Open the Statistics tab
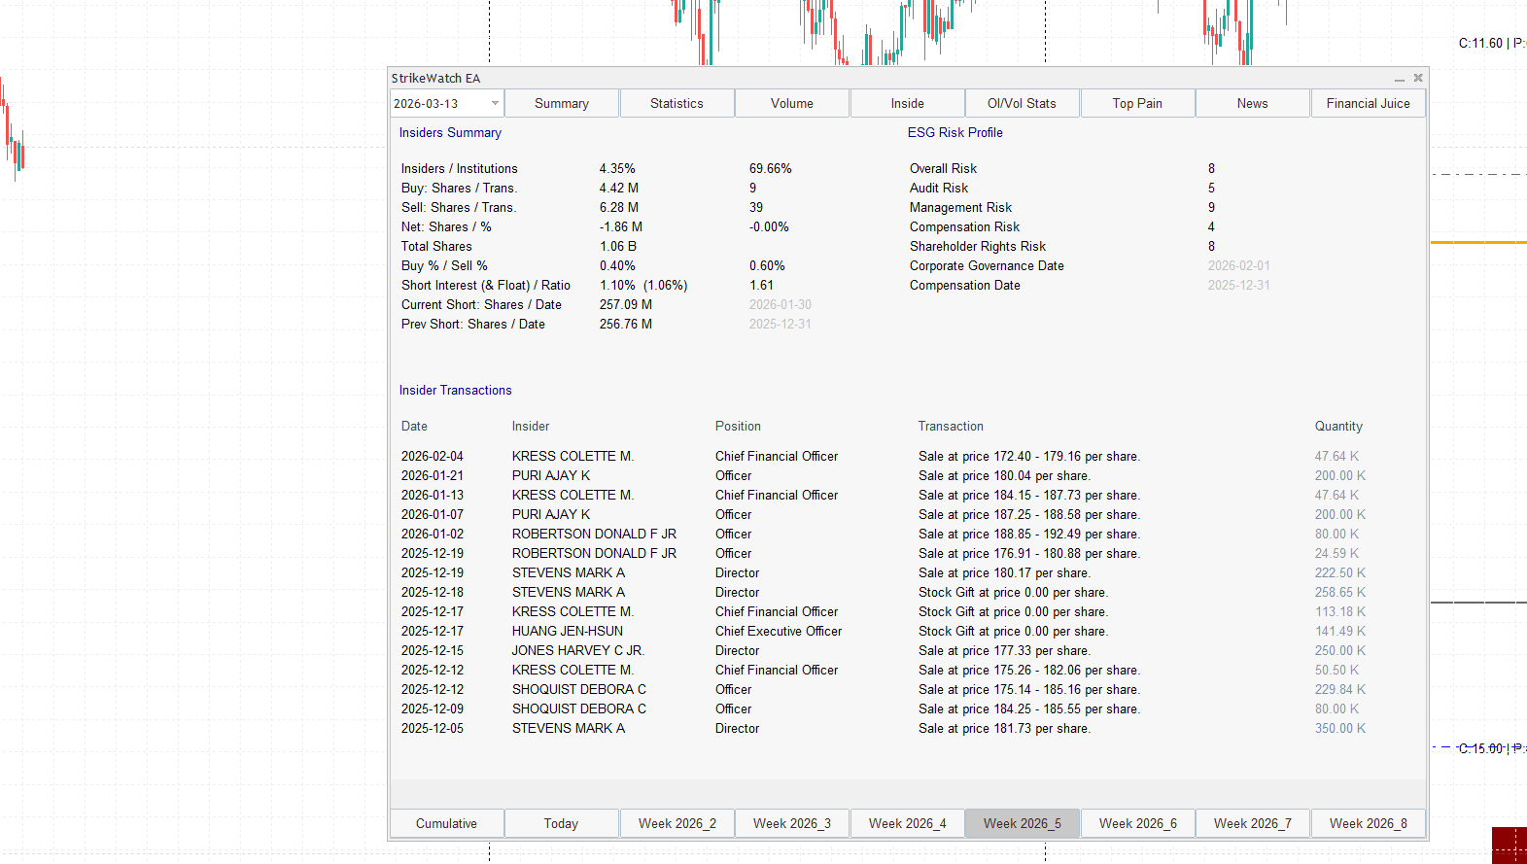 677,103
